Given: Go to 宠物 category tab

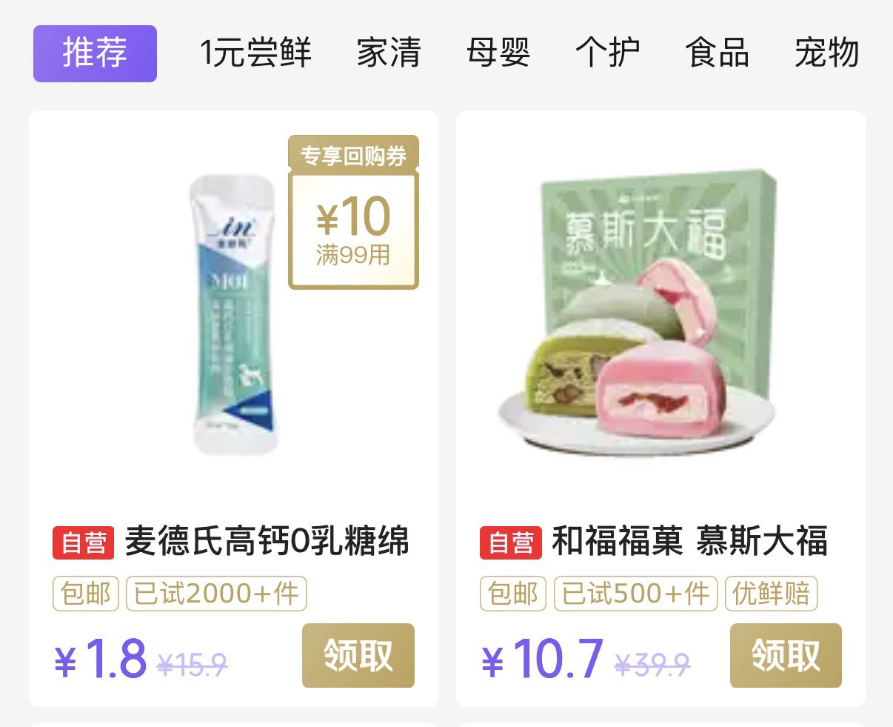Looking at the screenshot, I should tap(827, 53).
